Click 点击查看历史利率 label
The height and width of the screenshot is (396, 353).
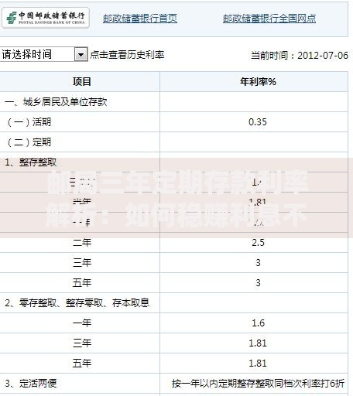[127, 54]
